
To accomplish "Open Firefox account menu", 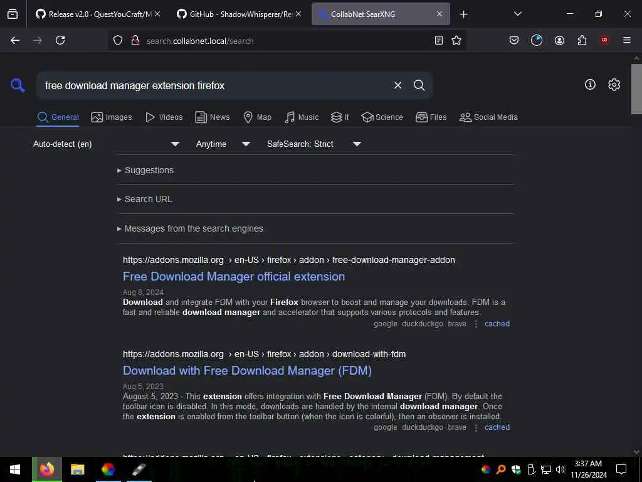I will point(559,40).
